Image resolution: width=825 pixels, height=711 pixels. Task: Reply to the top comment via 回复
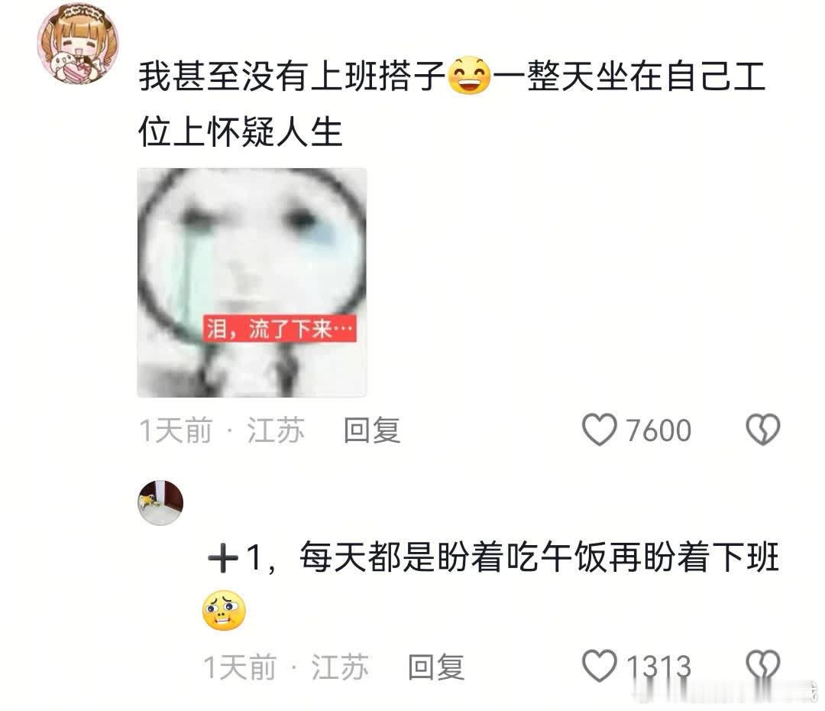tap(372, 430)
